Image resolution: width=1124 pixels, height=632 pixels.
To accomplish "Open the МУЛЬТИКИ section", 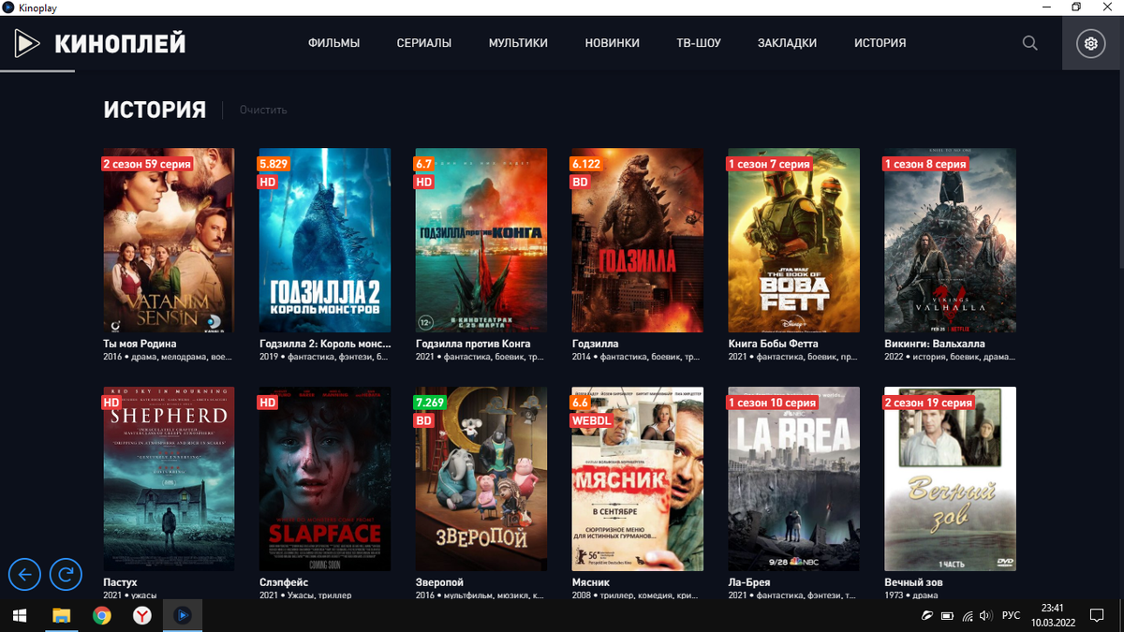I will (x=518, y=43).
